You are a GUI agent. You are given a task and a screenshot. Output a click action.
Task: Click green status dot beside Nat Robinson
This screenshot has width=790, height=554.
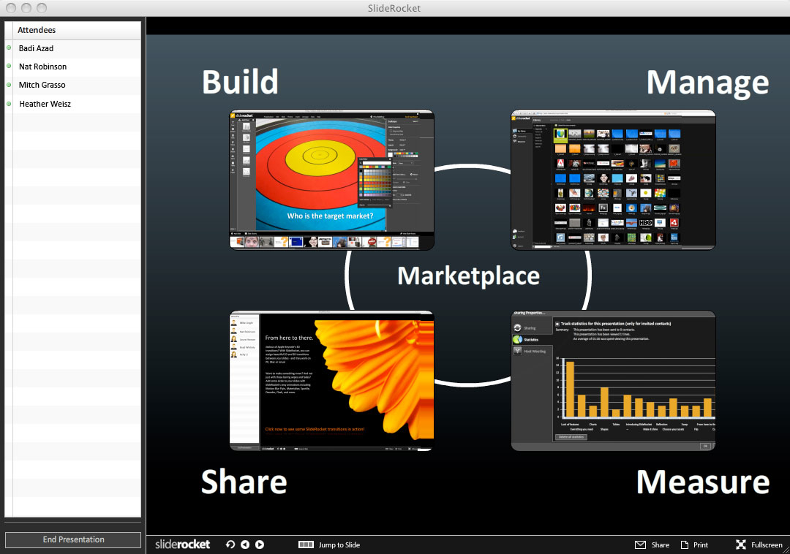[x=9, y=66]
